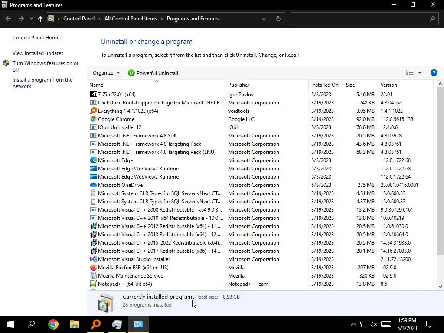This screenshot has width=444, height=333.
Task: Click the network tray icon
Action: click(364, 324)
